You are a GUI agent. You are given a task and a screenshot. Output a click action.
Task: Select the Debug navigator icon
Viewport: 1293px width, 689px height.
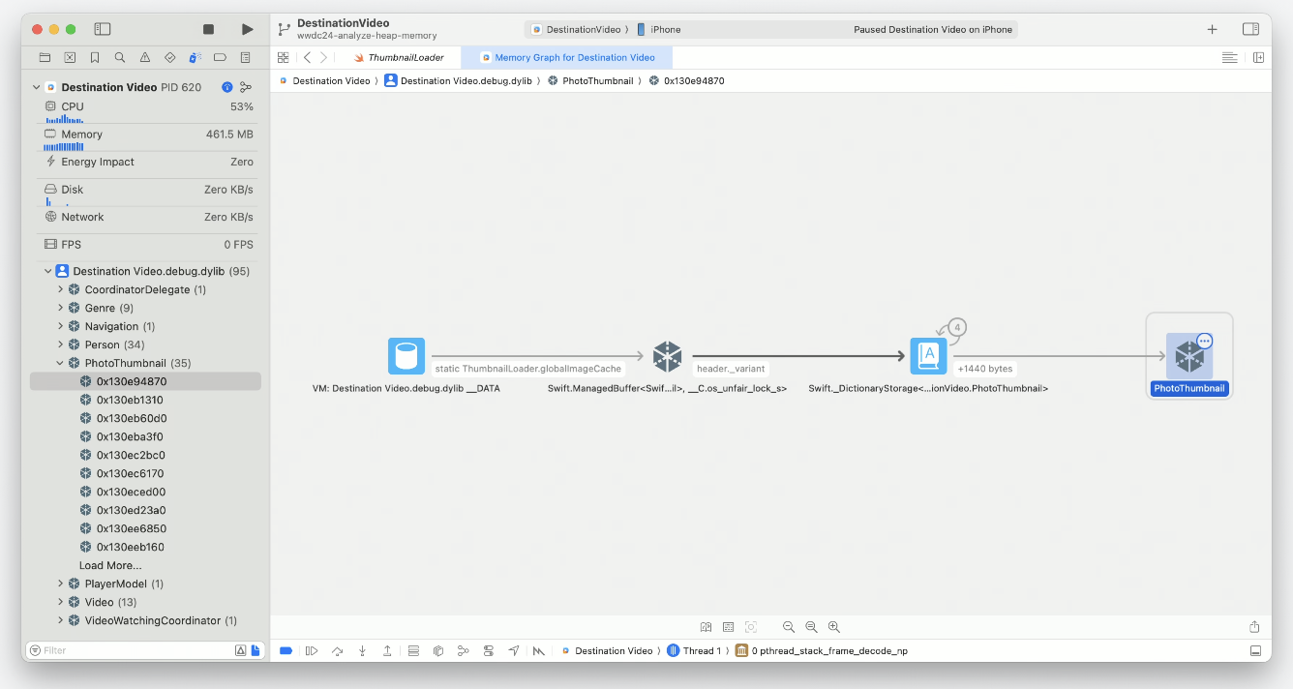195,57
